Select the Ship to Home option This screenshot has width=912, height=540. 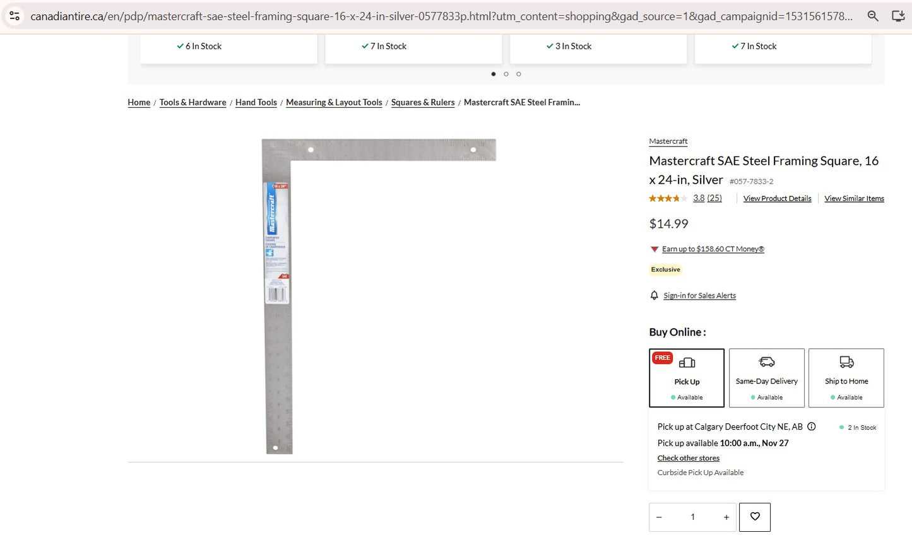coord(846,378)
